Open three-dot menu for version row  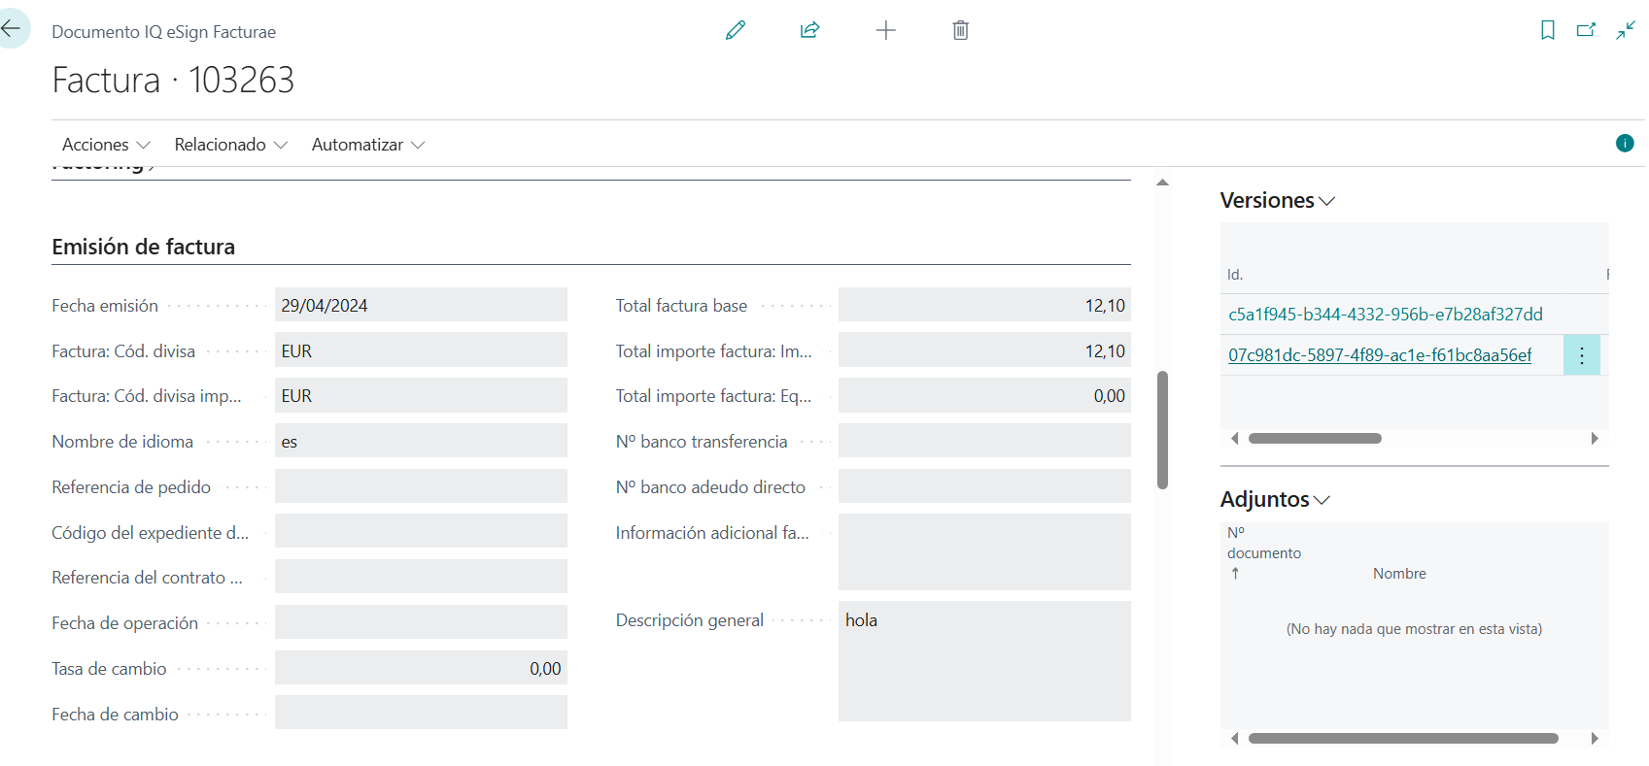pyautogui.click(x=1581, y=355)
